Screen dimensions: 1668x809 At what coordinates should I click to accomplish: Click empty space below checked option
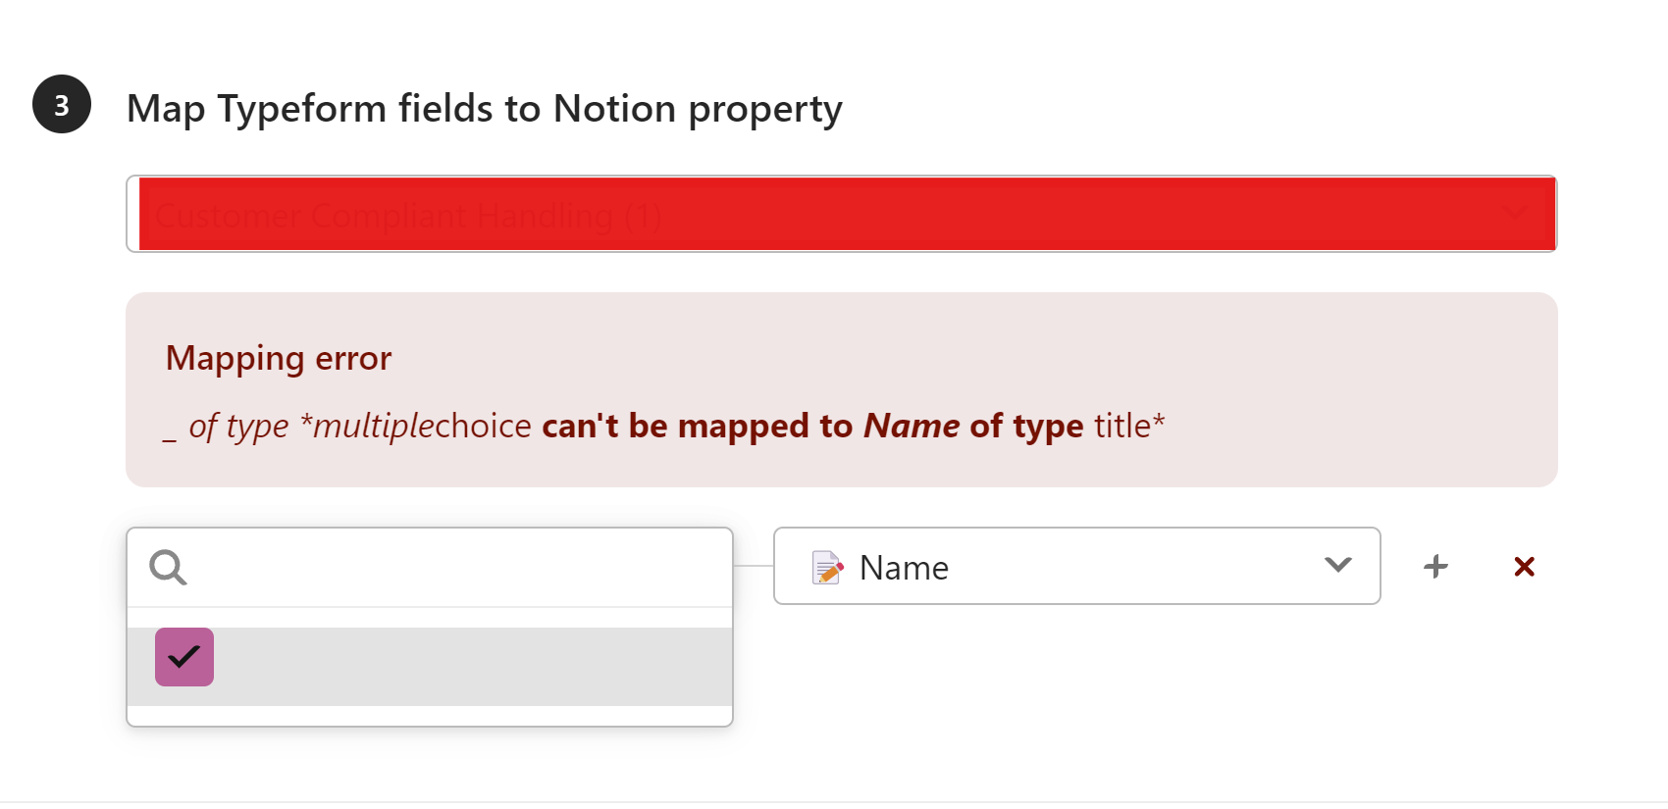(x=430, y=716)
